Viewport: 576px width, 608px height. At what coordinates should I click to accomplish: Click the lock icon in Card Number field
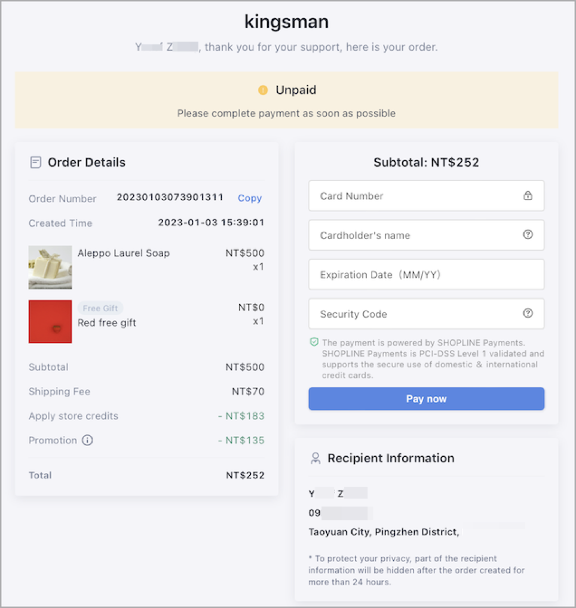528,195
